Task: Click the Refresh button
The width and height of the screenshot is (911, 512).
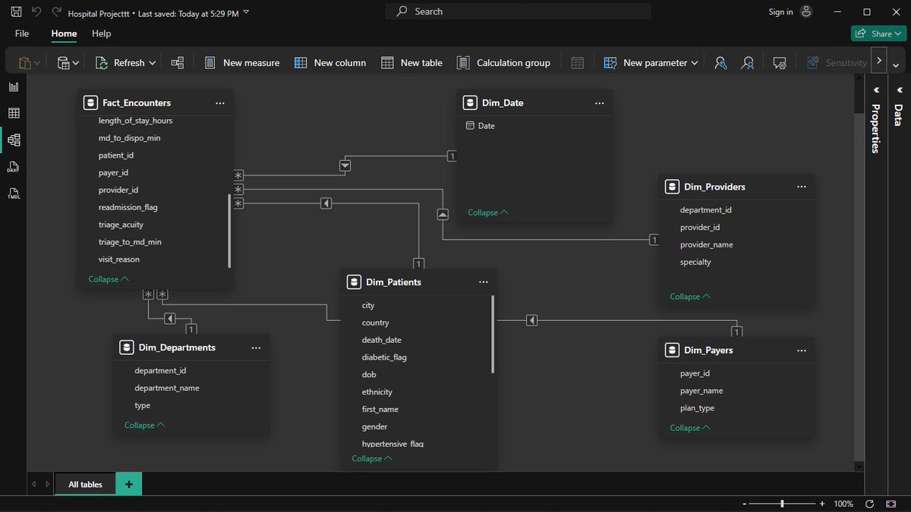Action: 120,63
